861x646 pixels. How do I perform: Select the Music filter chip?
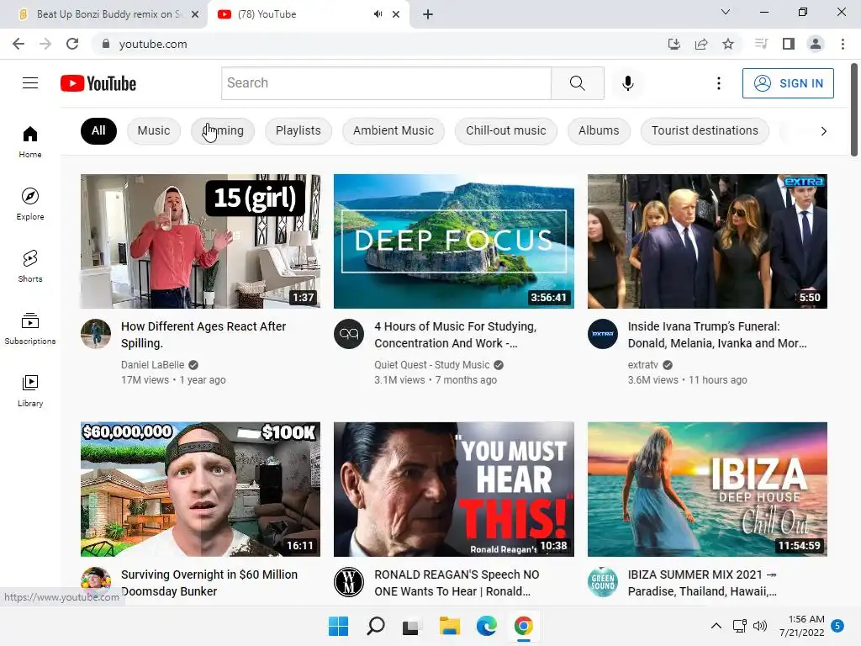click(154, 130)
